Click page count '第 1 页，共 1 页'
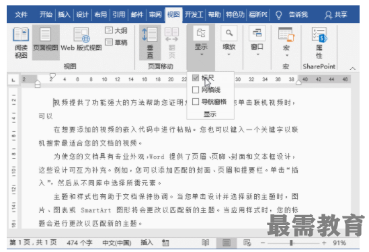The width and height of the screenshot is (369, 252). (33, 243)
